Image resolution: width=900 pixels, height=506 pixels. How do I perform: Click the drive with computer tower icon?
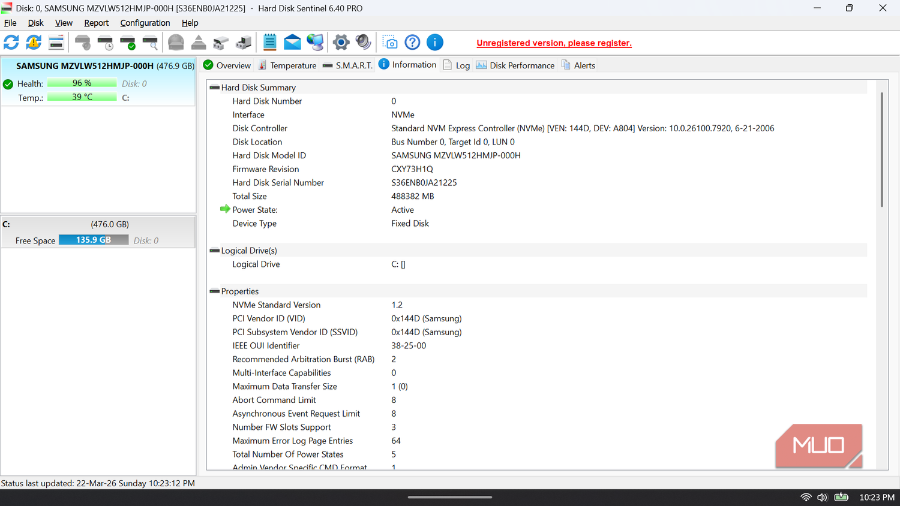tap(244, 43)
